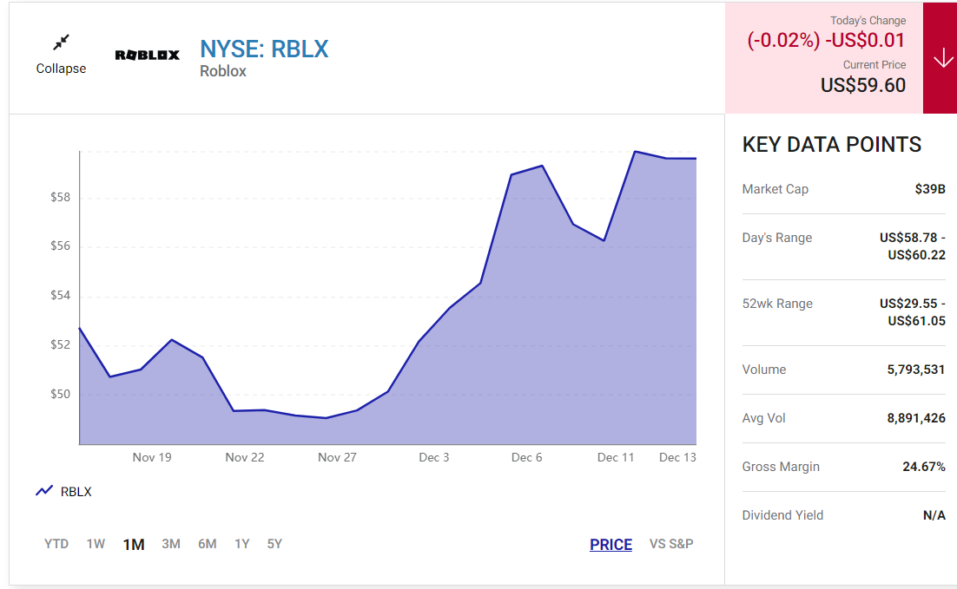This screenshot has width=957, height=589.
Task: Open the NYSE: RBLX ticker link
Action: (x=264, y=49)
